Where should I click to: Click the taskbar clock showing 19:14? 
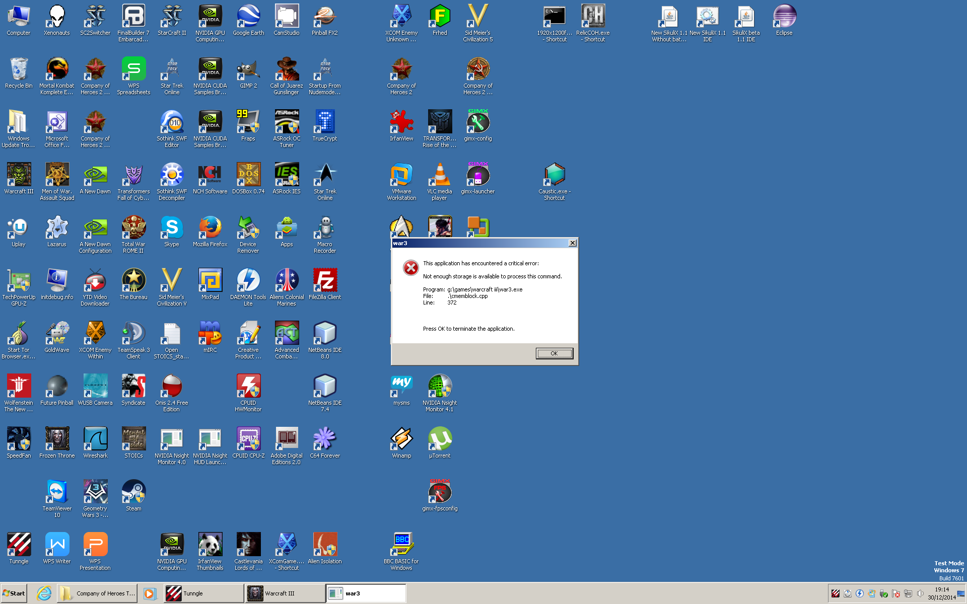point(941,593)
